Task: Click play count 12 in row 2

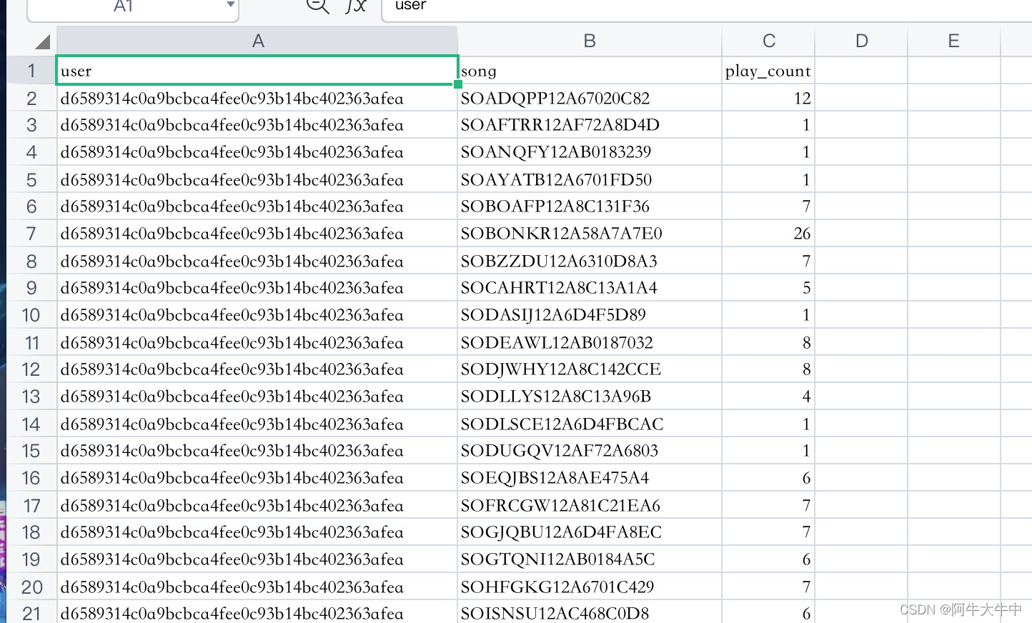Action: pyautogui.click(x=768, y=98)
